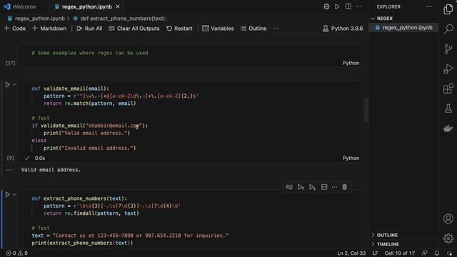This screenshot has height=257, width=457.
Task: Open regex_python.ipynb in Explorer tree
Action: click(404, 28)
